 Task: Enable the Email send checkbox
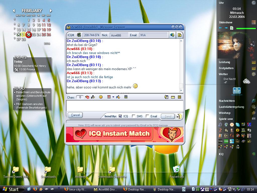pyautogui.click(x=147, y=116)
